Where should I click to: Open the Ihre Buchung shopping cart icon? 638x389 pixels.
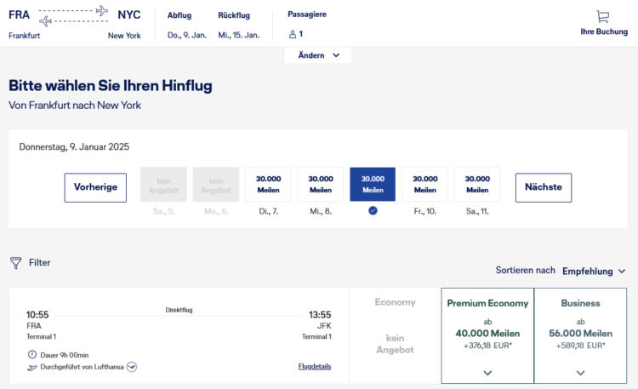(603, 16)
